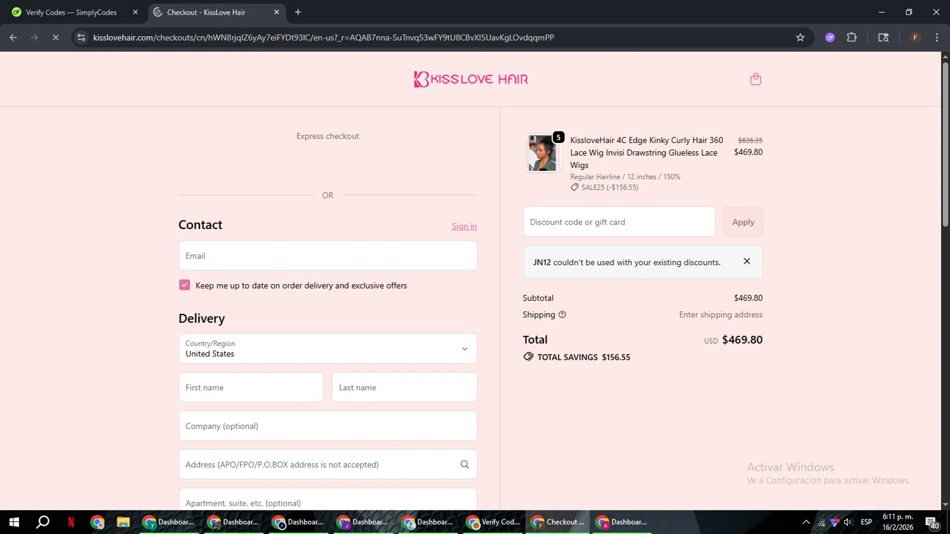
Task: Open the browser Extensions puzzle icon
Action: (x=852, y=37)
